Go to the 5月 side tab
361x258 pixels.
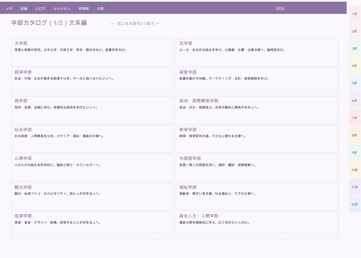point(354,83)
